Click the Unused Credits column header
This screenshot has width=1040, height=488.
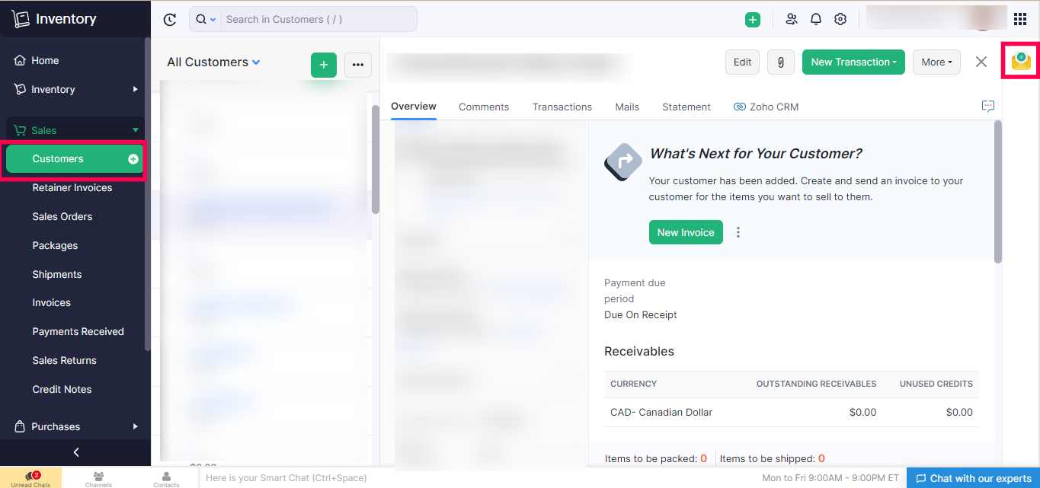(x=936, y=384)
